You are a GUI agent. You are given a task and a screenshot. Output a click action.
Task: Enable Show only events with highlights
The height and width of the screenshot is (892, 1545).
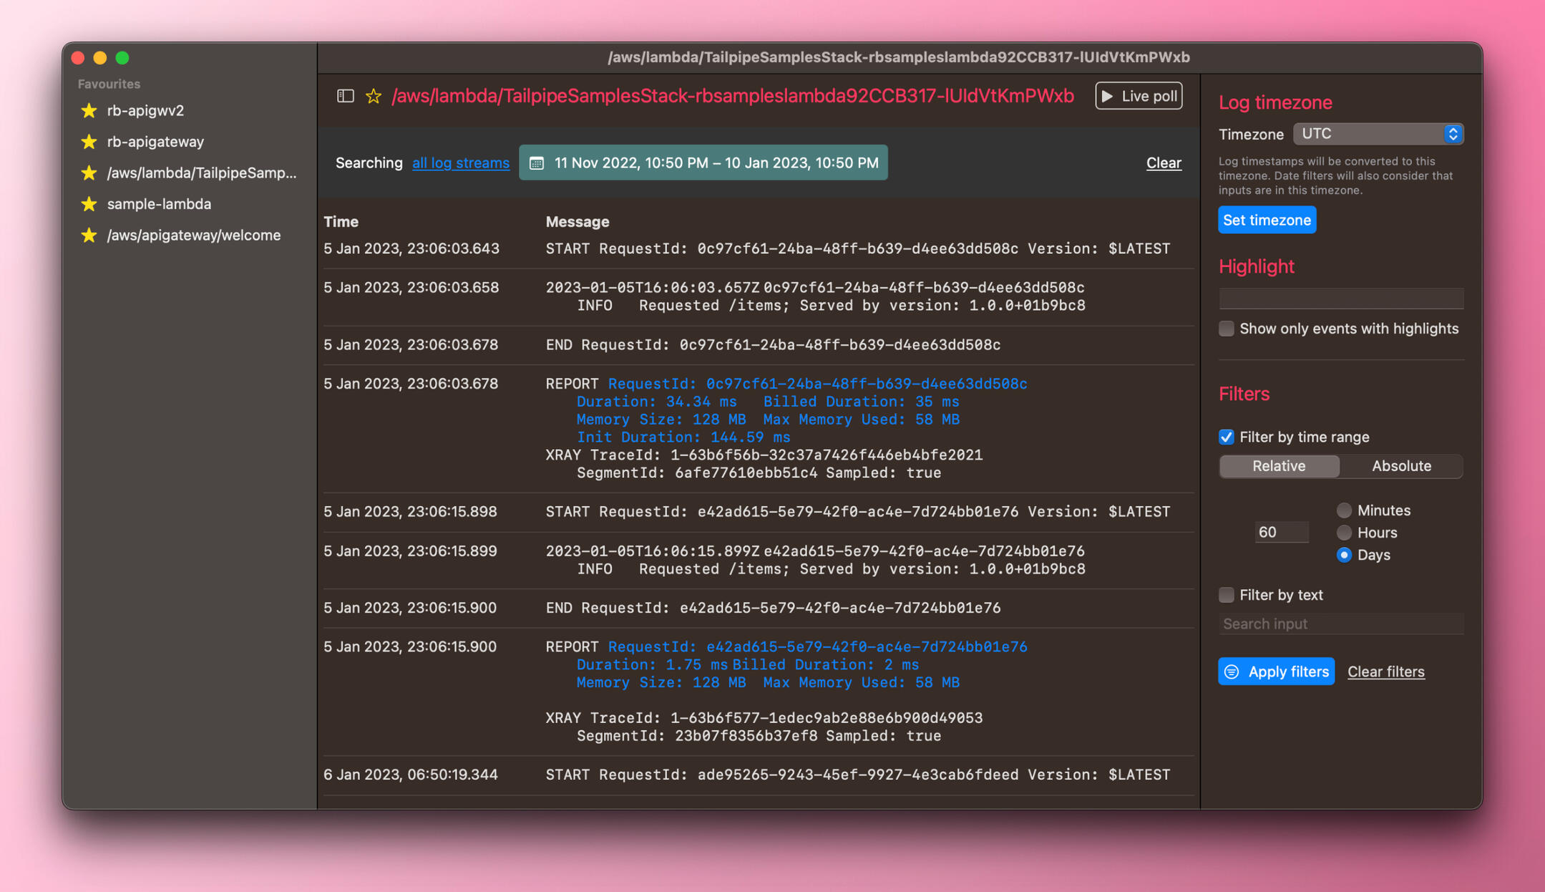[1227, 329]
